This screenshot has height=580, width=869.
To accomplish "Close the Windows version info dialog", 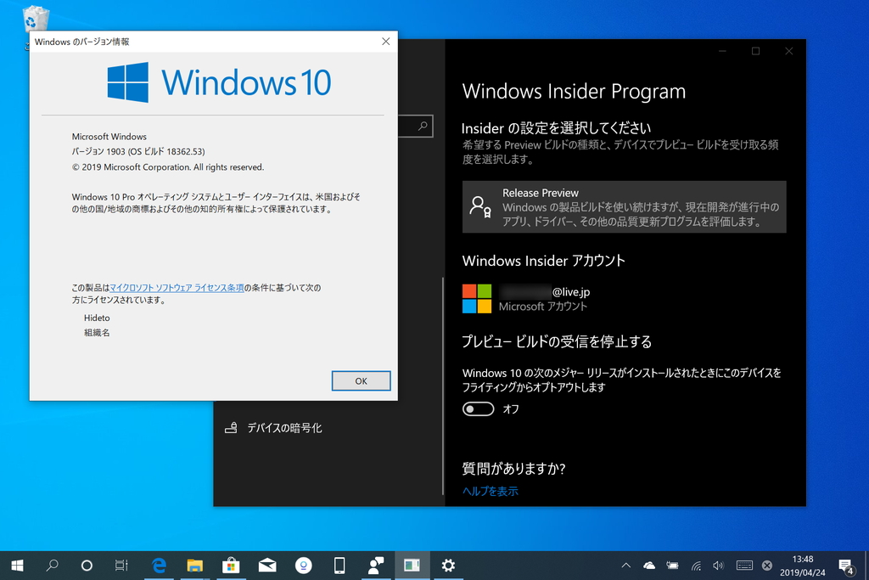I will click(x=386, y=42).
